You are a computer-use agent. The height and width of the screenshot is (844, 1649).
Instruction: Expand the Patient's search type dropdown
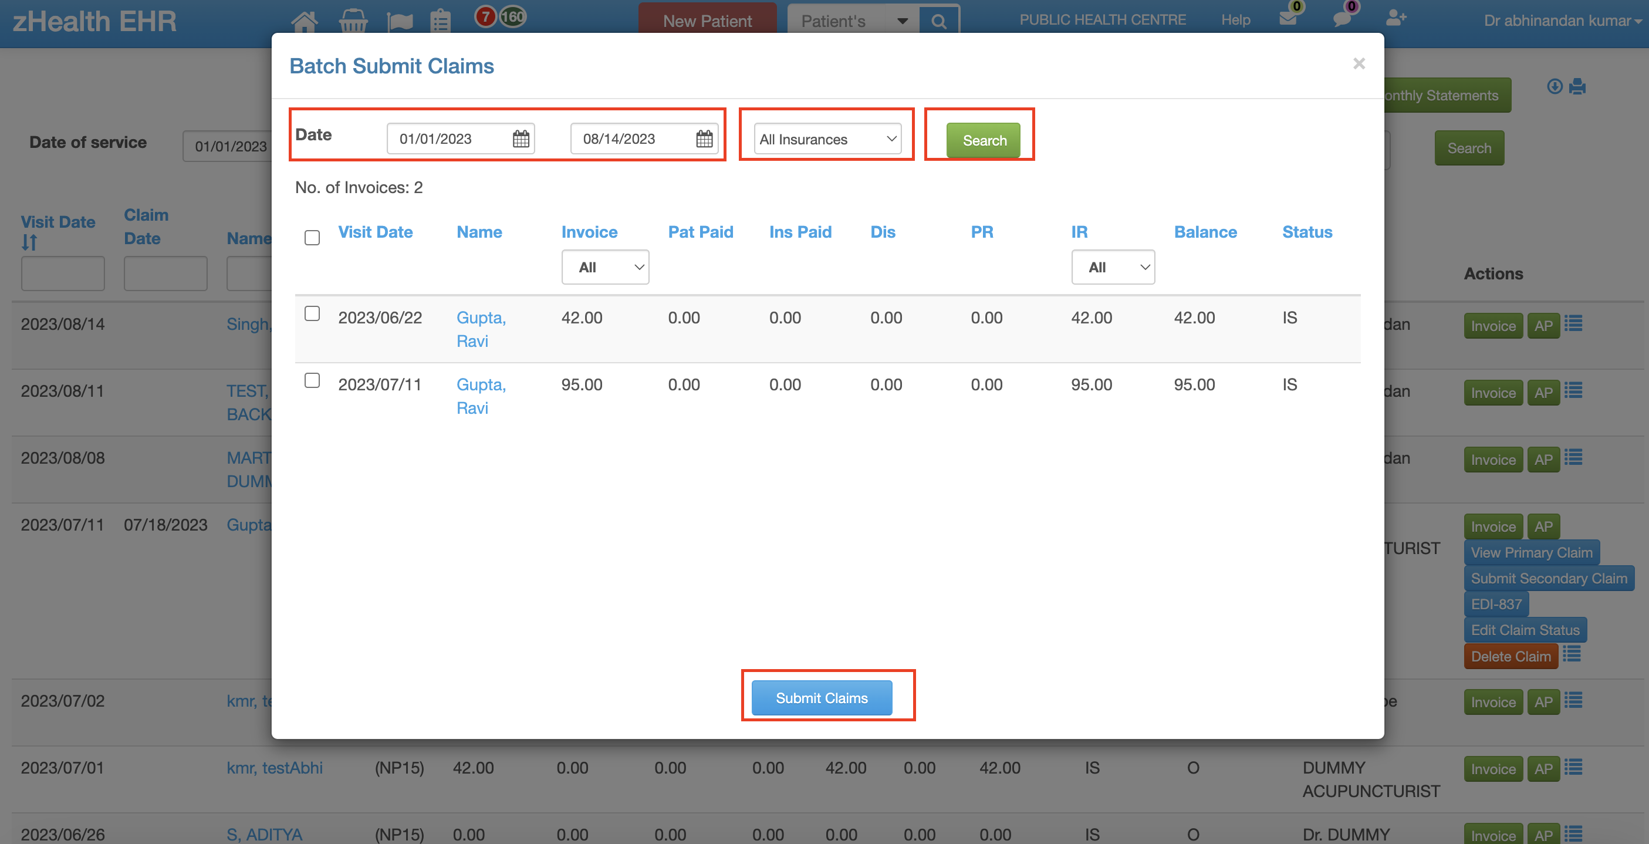pos(902,21)
